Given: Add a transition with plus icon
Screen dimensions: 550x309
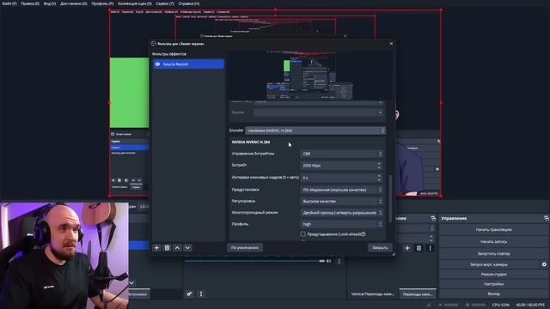Looking at the screenshot, I should (407, 248).
